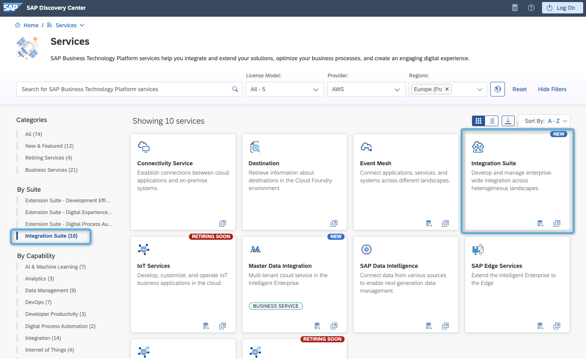586x359 pixels.
Task: Open Connectivity Service card title
Action: 165,163
